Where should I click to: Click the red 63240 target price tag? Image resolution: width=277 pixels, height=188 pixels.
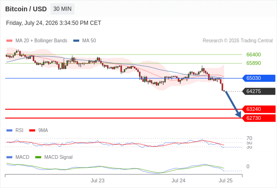click(259, 110)
